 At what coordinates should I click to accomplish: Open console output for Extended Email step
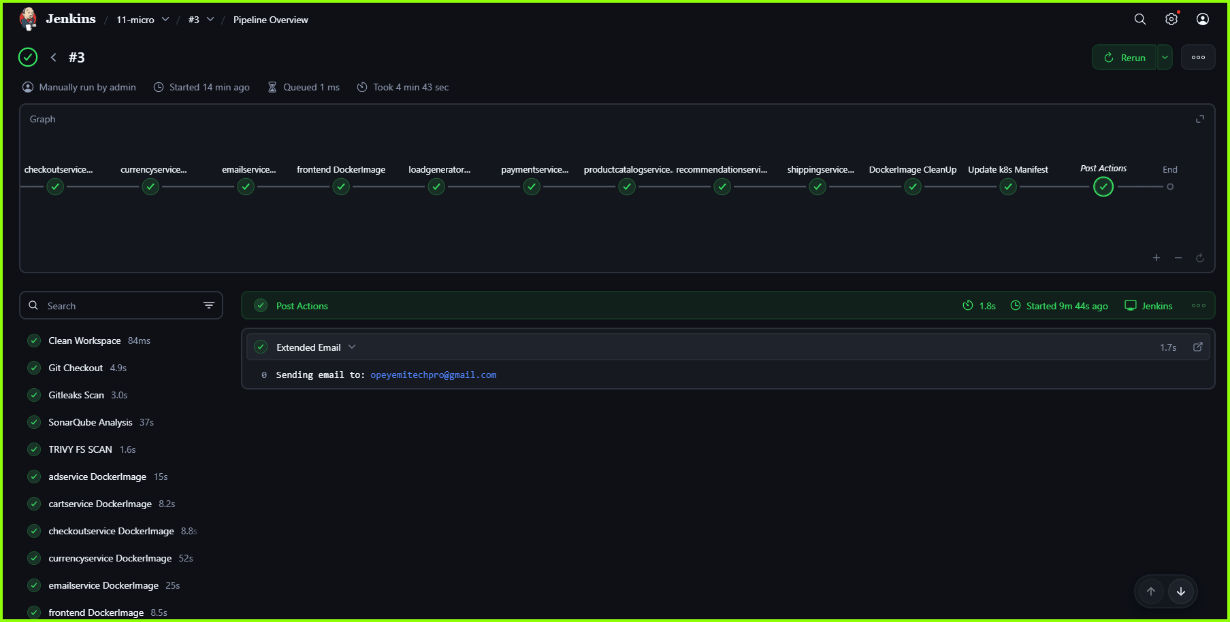[x=1198, y=347]
